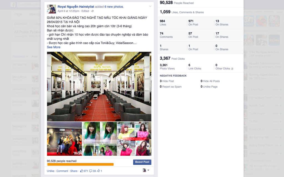This screenshot has width=284, height=177.
Task: Click the orange people reached progress bar
Action: [x=80, y=164]
